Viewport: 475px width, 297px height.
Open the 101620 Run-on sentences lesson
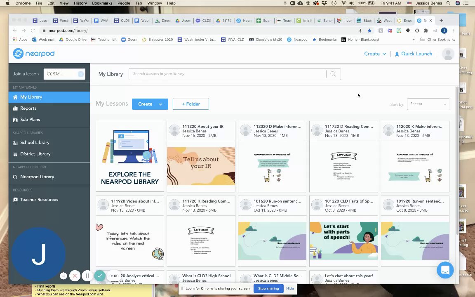coord(272,231)
